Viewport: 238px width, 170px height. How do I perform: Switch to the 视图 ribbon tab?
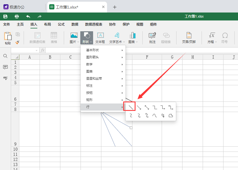pos(139,24)
